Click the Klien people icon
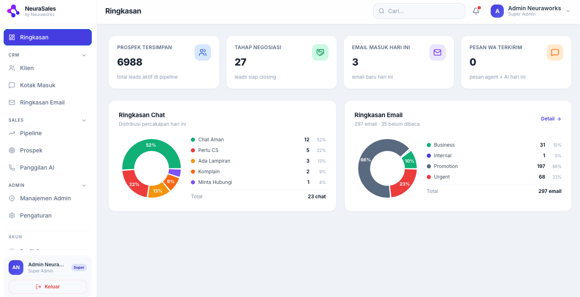 pos(12,68)
